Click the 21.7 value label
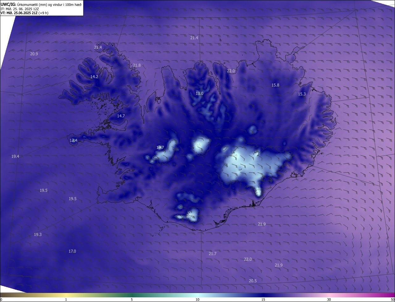The width and height of the screenshot is (395, 302). pyautogui.click(x=213, y=254)
